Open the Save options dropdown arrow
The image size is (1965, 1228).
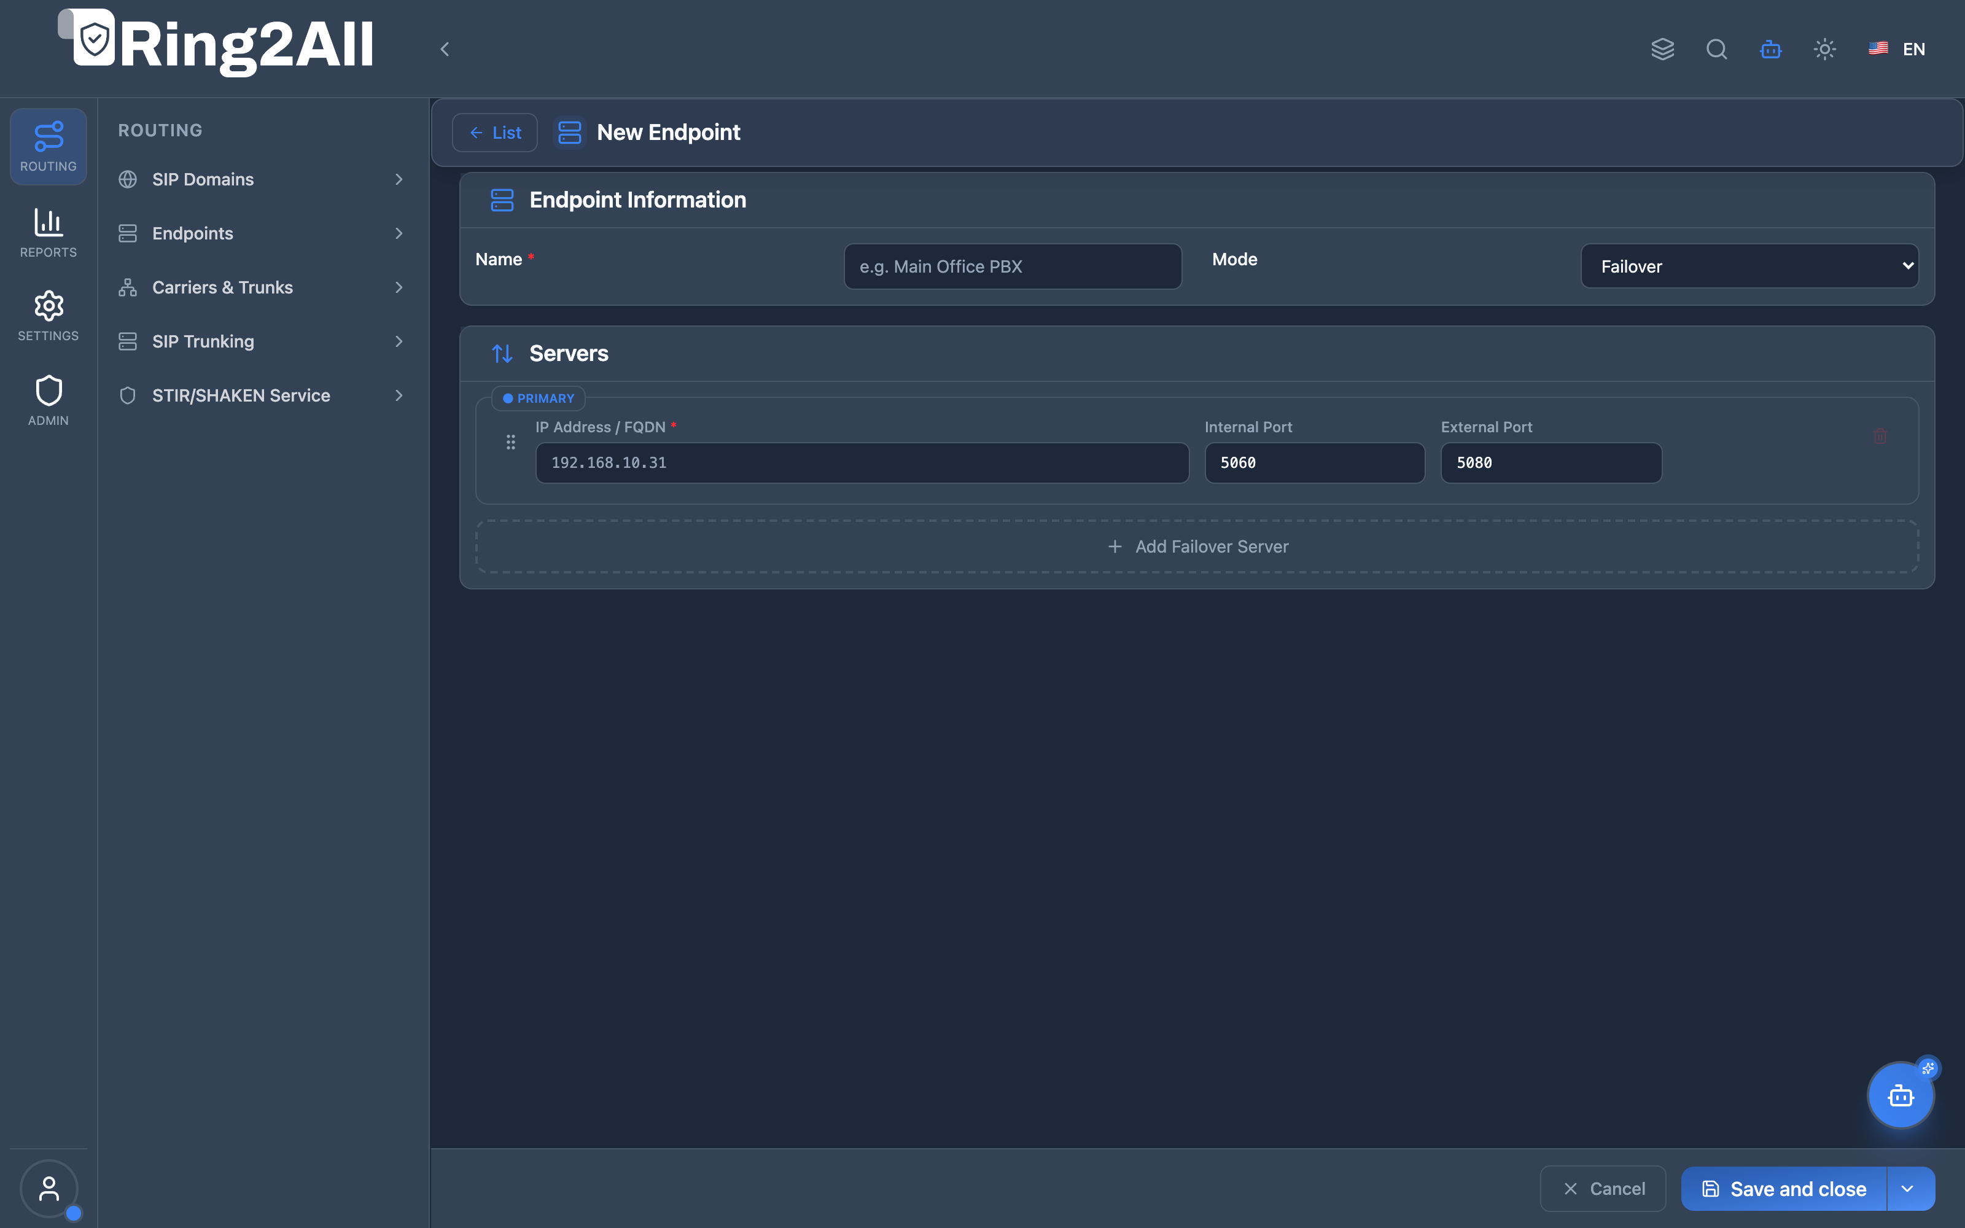pyautogui.click(x=1910, y=1189)
